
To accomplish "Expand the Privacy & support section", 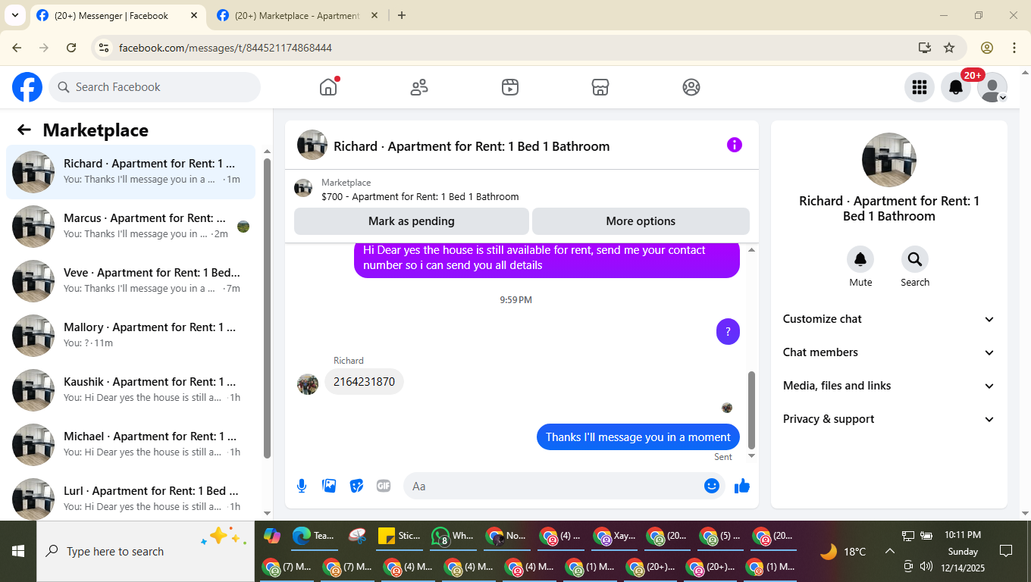I will coord(889,419).
